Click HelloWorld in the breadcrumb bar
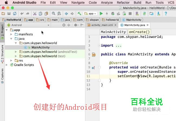This screenshot has width=176, height=121. point(12,20)
